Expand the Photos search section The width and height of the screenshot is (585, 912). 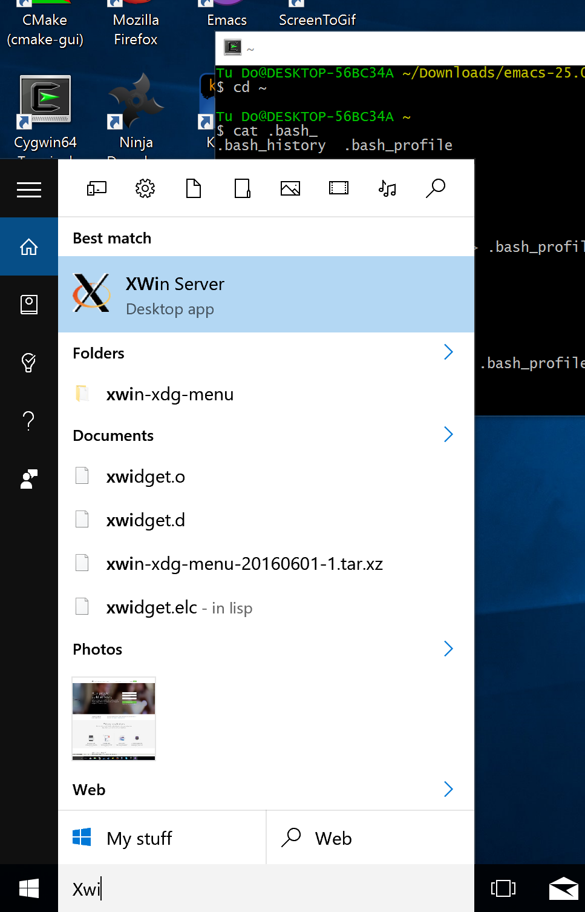pos(448,649)
